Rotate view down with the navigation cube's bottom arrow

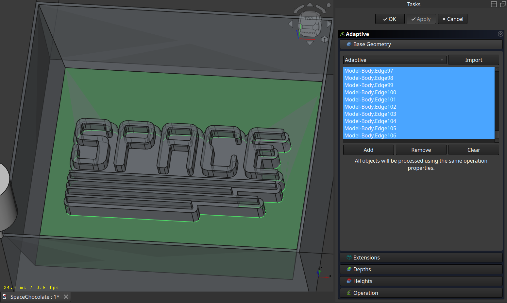(310, 43)
